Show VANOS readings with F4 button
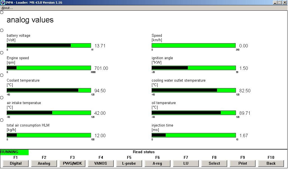The width and height of the screenshot is (289, 170). [101, 163]
